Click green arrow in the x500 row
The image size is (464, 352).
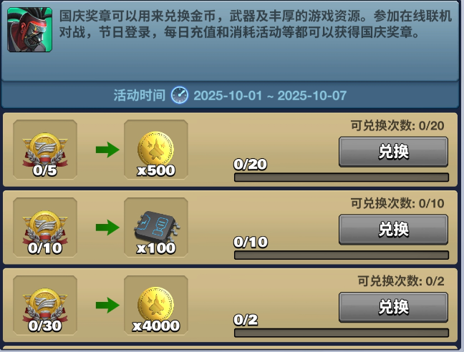[x=107, y=150]
